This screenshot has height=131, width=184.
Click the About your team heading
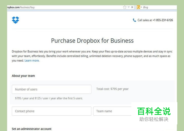(23, 76)
